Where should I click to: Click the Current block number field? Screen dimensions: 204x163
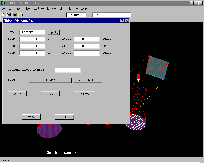click(x=68, y=70)
